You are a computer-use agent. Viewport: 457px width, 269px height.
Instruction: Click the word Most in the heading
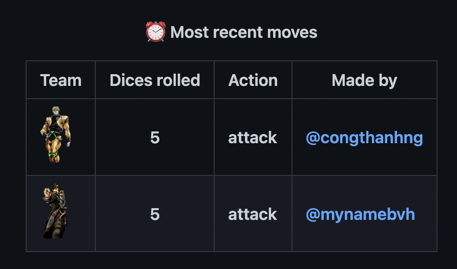click(190, 32)
